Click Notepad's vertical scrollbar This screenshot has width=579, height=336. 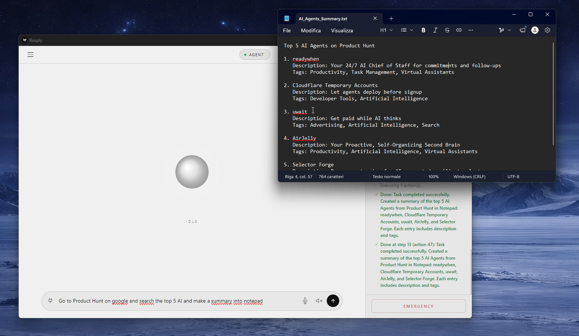(553, 94)
